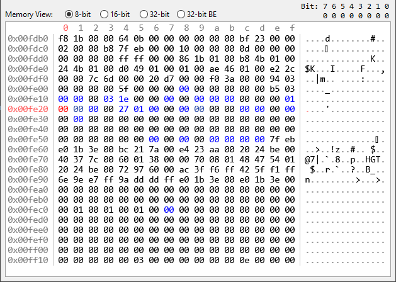This screenshot has width=396, height=282.
Task: Select byte bf in row 0x00fdb0
Action: [244, 38]
